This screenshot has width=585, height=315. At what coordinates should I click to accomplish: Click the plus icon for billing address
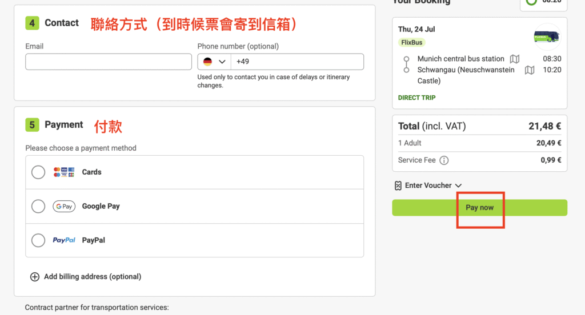coord(34,277)
